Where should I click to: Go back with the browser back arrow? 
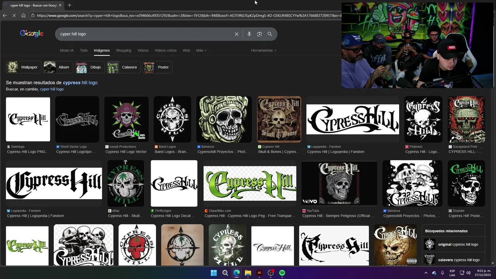pyautogui.click(x=5, y=15)
